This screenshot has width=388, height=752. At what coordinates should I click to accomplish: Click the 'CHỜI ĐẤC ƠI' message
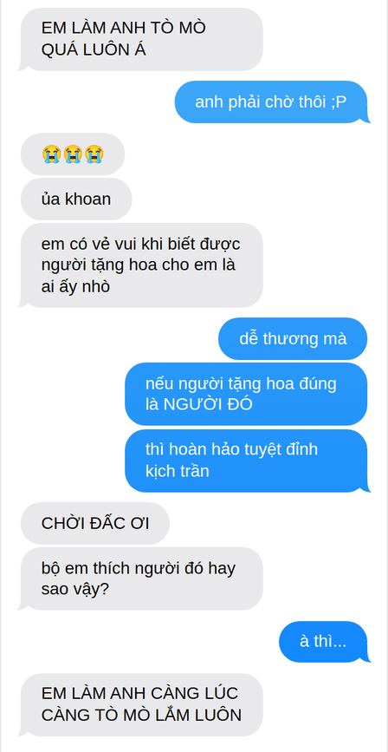pyautogui.click(x=95, y=523)
